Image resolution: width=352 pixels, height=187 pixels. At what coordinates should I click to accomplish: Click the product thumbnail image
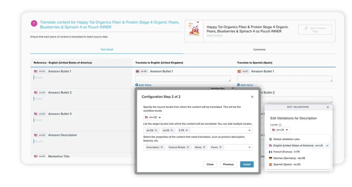(194, 29)
